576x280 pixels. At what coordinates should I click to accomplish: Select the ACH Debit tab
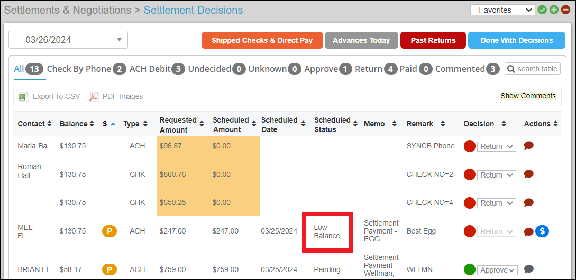157,69
